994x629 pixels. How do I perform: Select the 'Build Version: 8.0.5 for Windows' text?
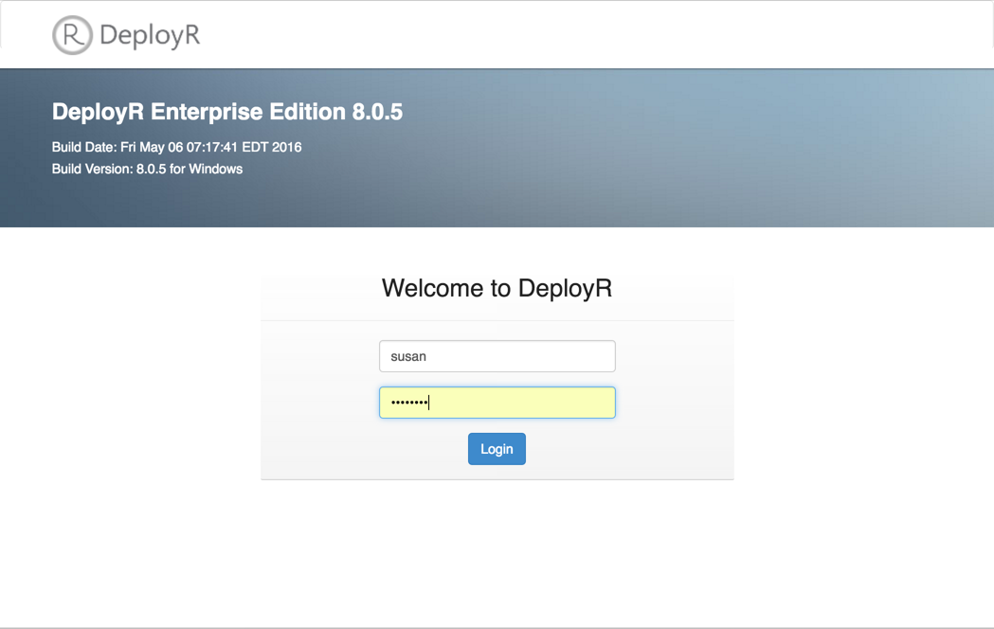tap(147, 170)
